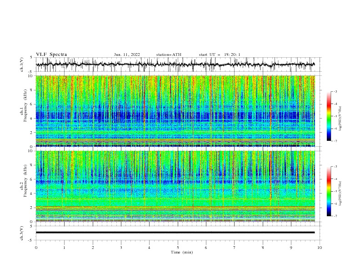
Task: Click the "VLF Spectra" plot title
Action: coord(51,55)
